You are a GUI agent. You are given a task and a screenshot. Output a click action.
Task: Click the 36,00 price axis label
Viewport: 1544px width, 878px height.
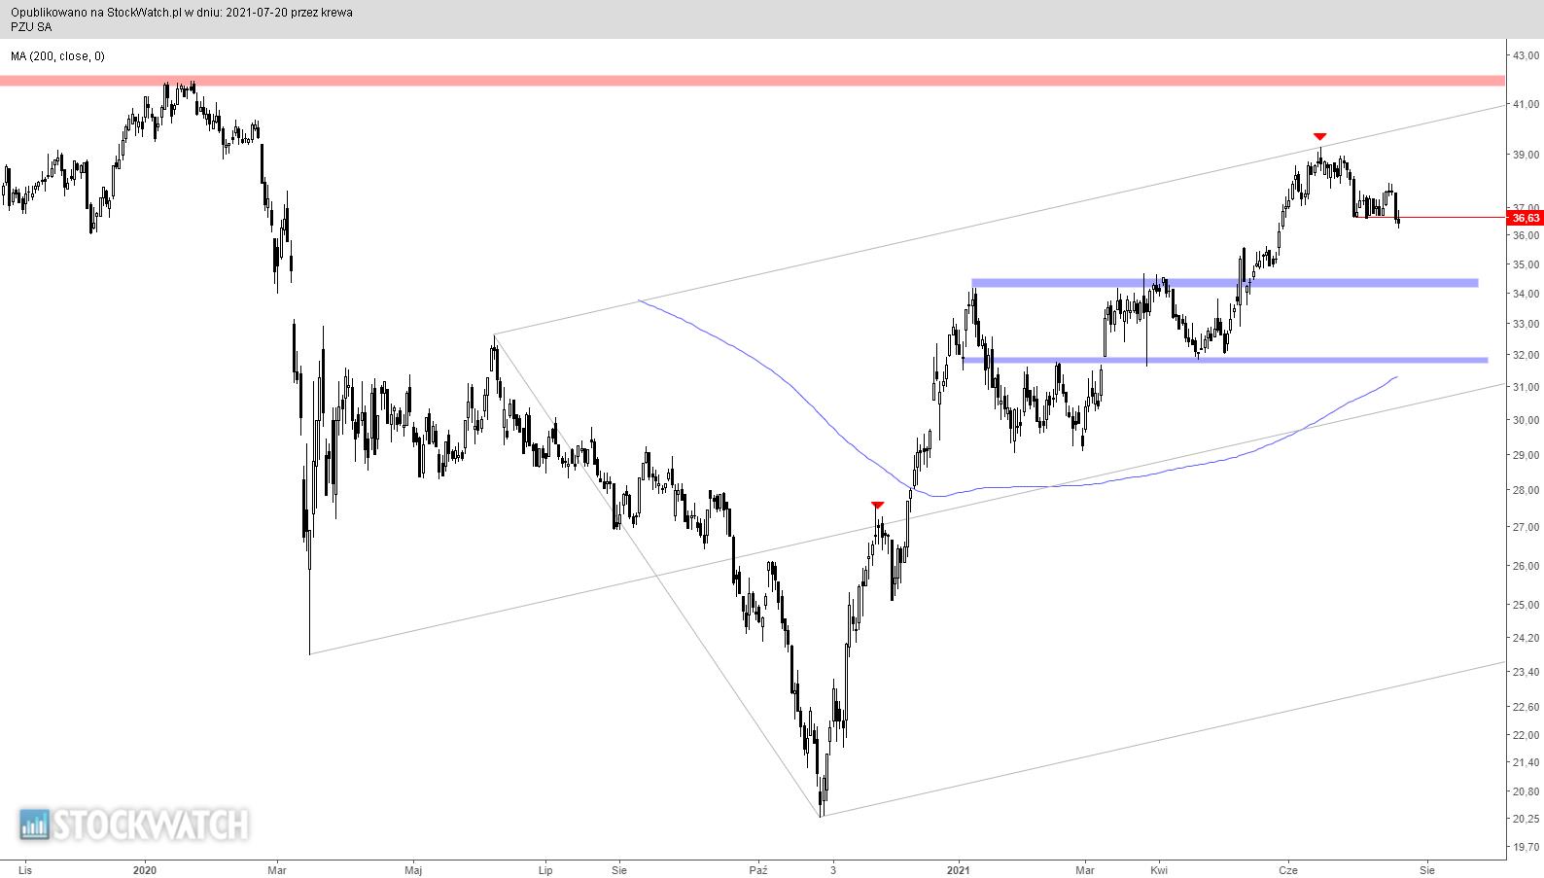point(1526,235)
